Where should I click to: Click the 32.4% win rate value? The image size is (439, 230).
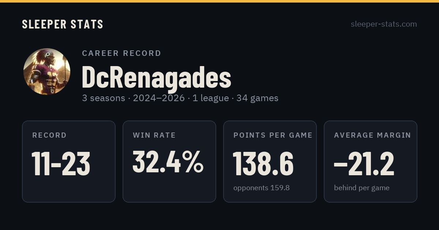pos(168,162)
